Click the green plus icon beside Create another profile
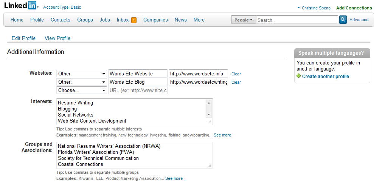Image resolution: width=382 pixels, height=184 pixels. [299, 76]
